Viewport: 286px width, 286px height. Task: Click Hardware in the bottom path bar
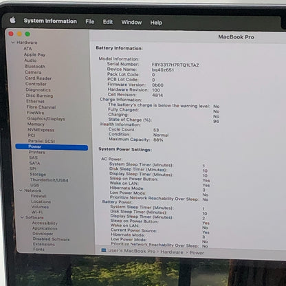tap(172, 252)
